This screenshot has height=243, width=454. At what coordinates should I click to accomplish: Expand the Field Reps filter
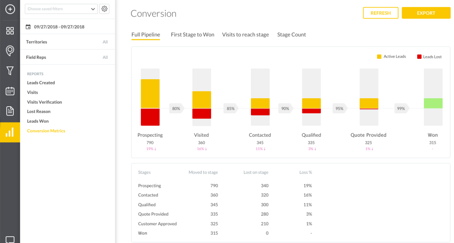click(x=67, y=58)
